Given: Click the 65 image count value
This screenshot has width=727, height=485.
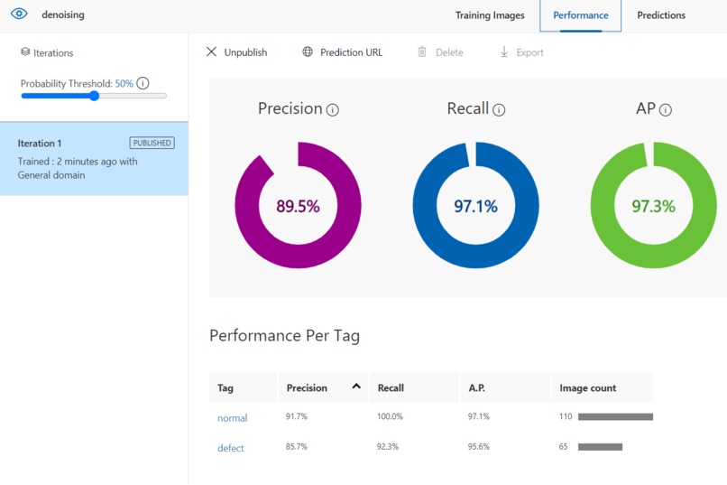Looking at the screenshot, I should (x=563, y=447).
